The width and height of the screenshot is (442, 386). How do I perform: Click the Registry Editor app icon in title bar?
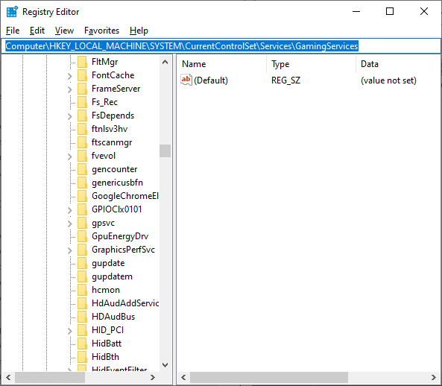click(12, 12)
